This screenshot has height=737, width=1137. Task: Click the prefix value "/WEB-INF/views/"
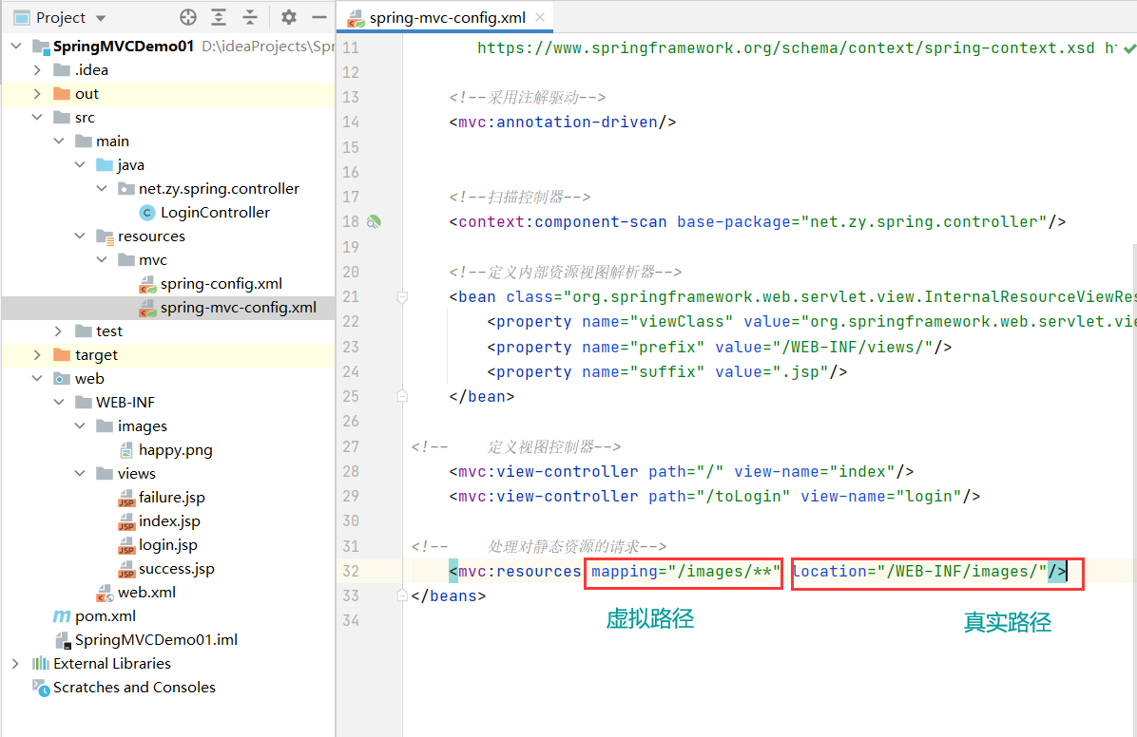[x=853, y=347]
